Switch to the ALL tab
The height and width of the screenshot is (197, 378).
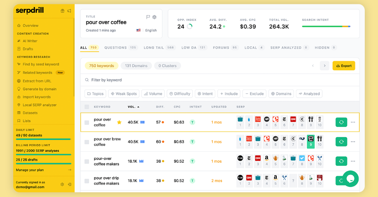click(89, 48)
